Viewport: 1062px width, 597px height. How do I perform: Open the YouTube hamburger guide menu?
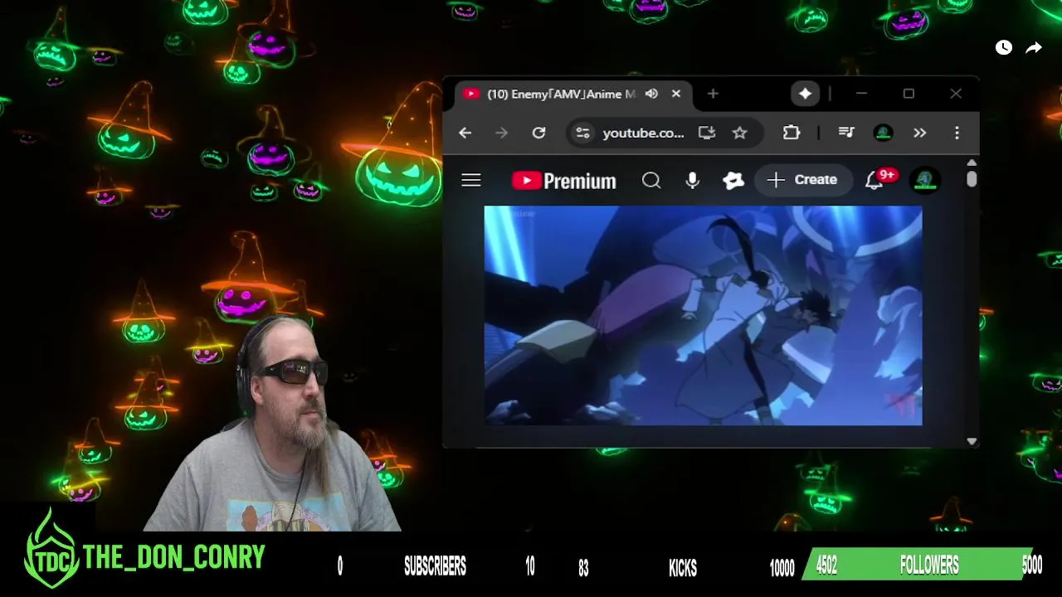[471, 180]
